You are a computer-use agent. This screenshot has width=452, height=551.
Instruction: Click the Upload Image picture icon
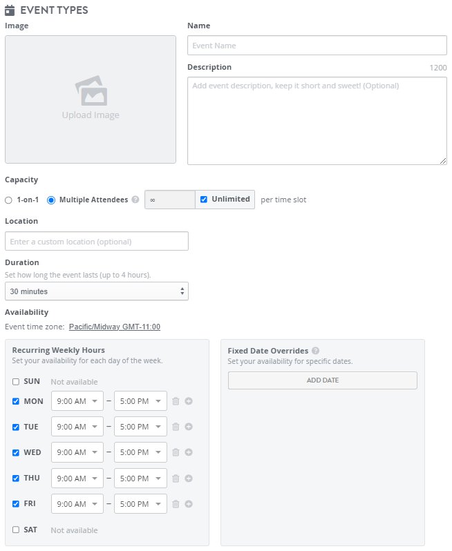click(x=91, y=90)
